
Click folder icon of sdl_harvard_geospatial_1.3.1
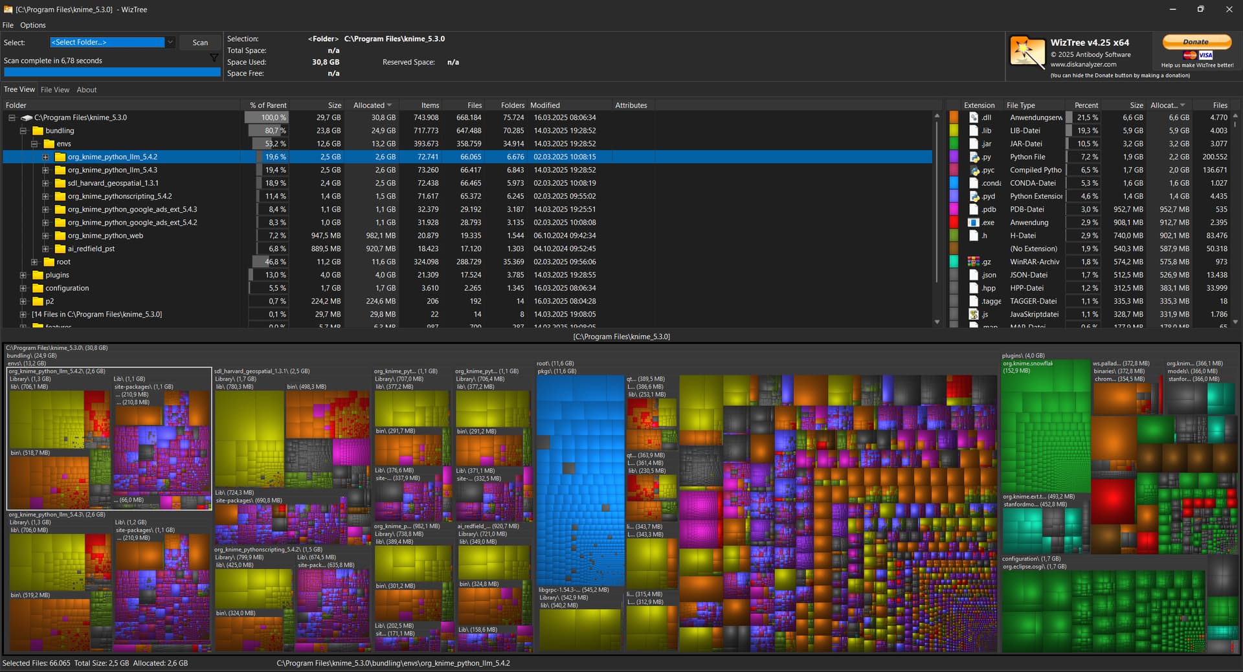[x=60, y=183]
